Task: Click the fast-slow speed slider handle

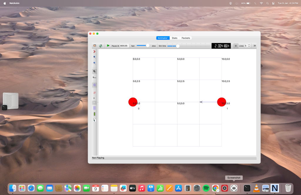Action: click(x=148, y=46)
